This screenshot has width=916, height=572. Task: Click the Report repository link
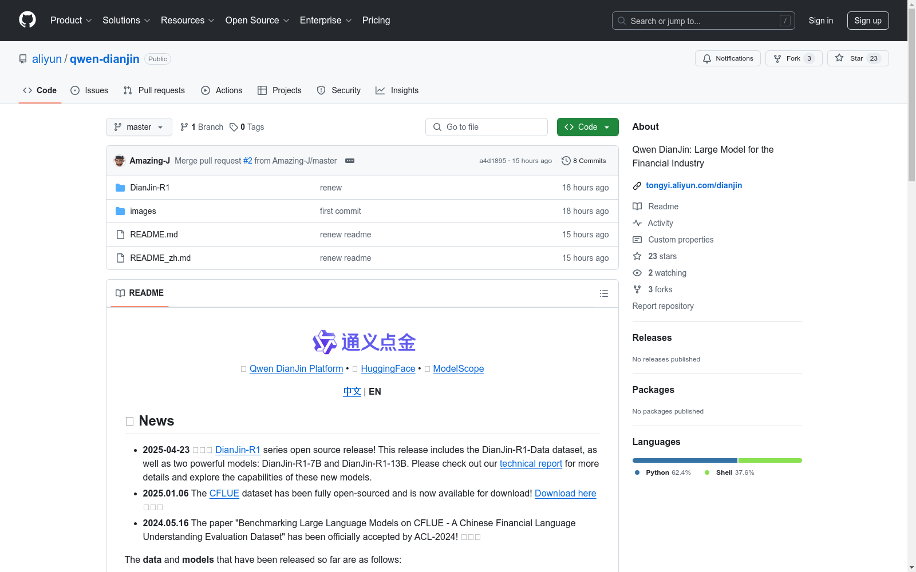(663, 306)
